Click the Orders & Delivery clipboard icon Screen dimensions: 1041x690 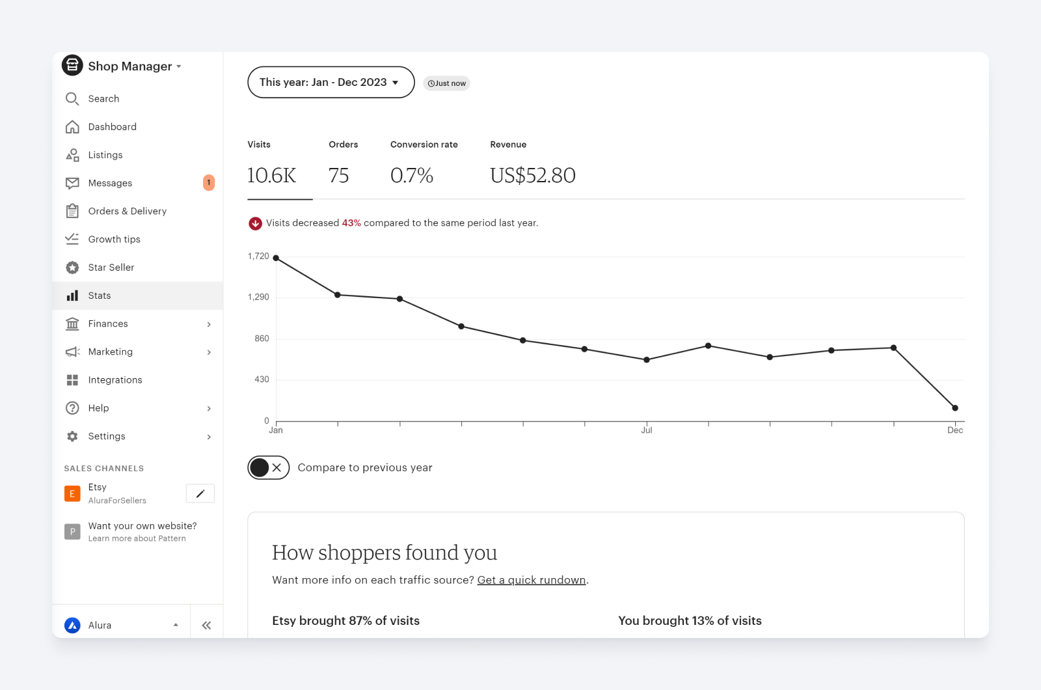point(72,211)
